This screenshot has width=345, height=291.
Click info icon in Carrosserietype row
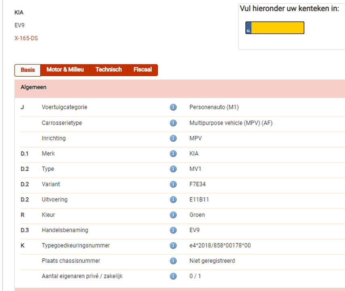(x=173, y=123)
